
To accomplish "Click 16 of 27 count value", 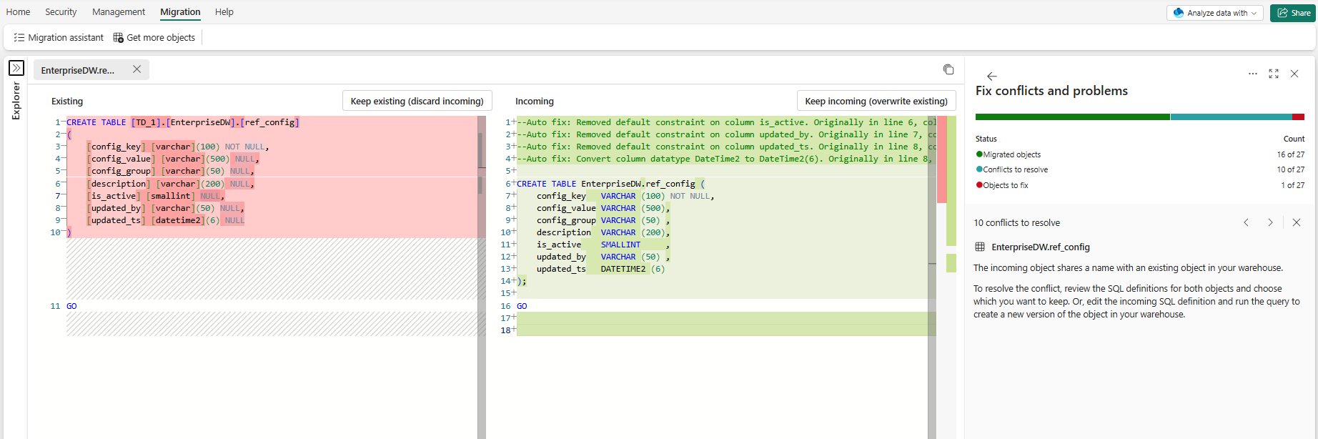I will (1291, 154).
